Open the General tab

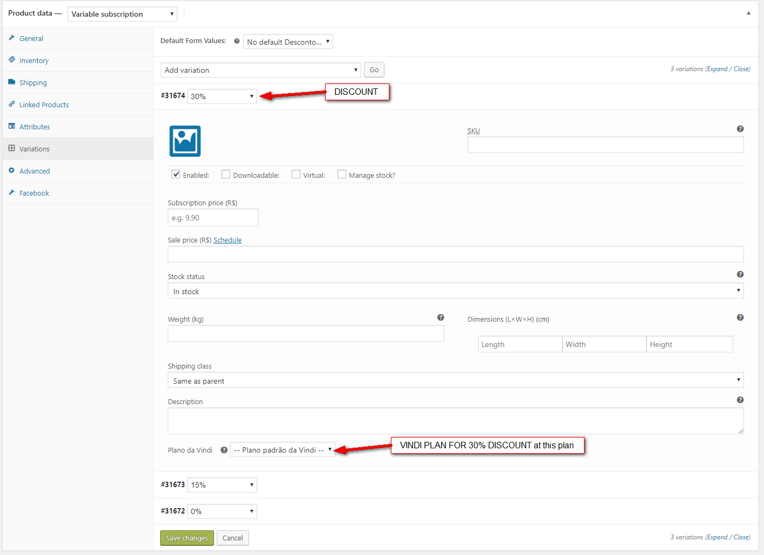(78, 38)
